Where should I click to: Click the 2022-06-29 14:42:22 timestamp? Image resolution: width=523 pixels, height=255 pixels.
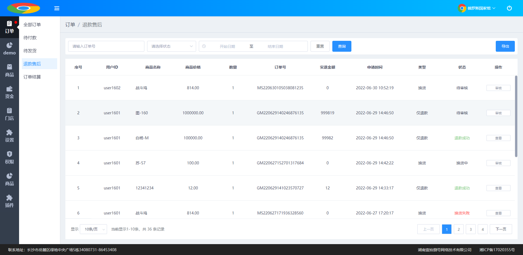pos(375,163)
